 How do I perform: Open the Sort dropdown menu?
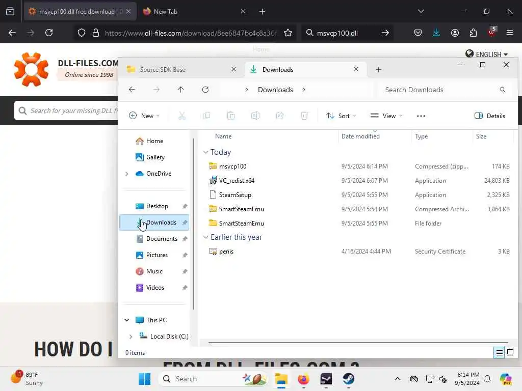point(341,116)
